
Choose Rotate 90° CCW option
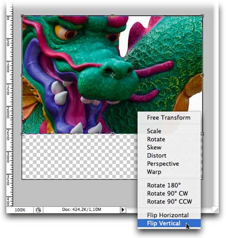[169, 202]
